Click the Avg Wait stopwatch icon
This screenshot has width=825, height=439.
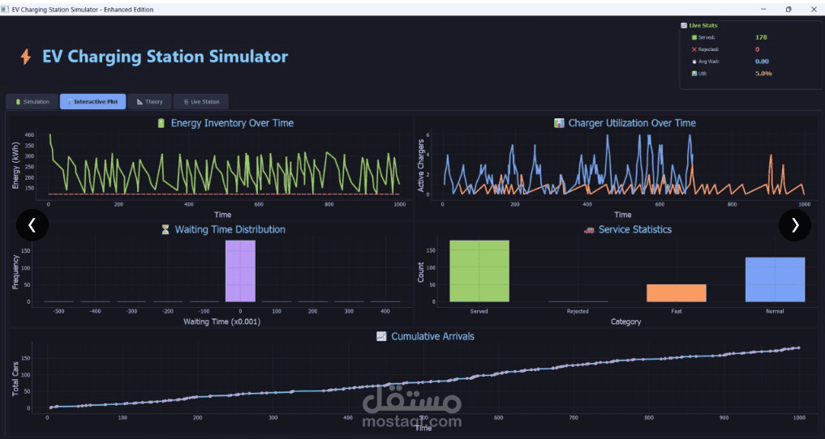[694, 62]
